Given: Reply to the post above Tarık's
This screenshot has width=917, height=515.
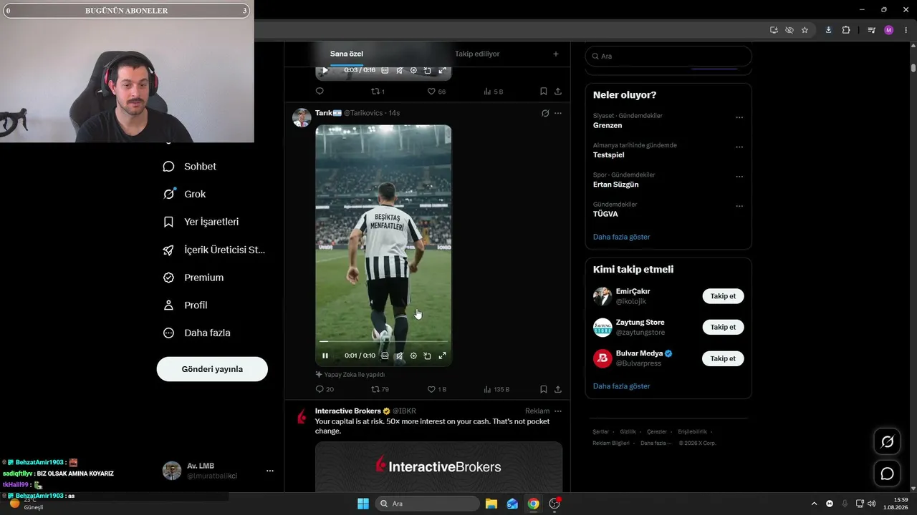Looking at the screenshot, I should pos(320,92).
